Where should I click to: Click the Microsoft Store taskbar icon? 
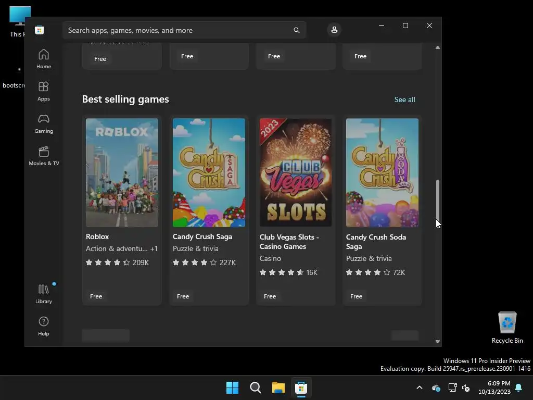(301, 387)
